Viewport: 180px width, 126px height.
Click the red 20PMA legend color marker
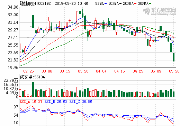[x=135, y=4]
